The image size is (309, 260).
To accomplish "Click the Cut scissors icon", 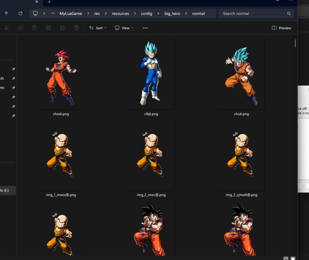I will click(6, 28).
